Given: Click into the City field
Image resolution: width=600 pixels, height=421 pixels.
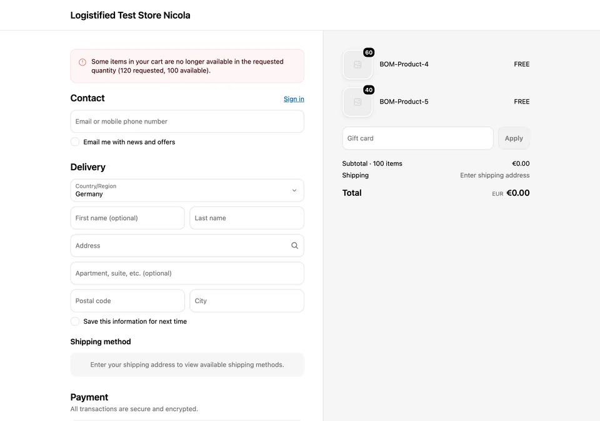Looking at the screenshot, I should point(247,301).
